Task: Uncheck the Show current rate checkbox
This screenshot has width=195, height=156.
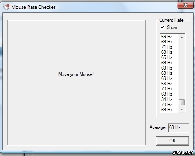Action: 162,27
